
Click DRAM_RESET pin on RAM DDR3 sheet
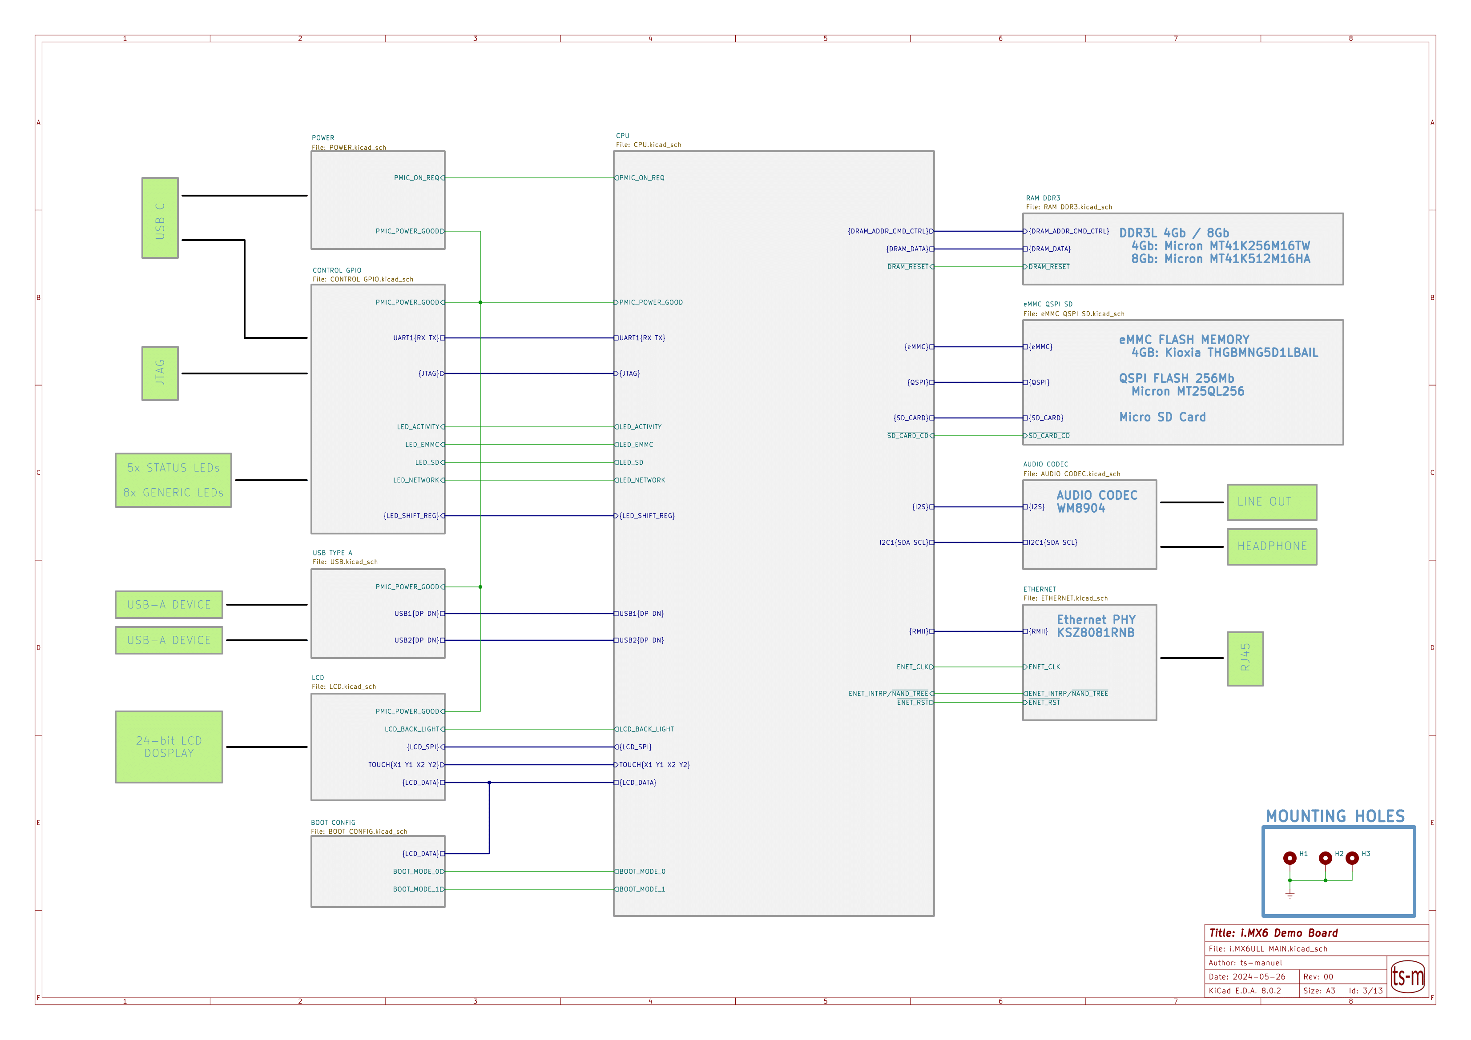pos(1047,267)
